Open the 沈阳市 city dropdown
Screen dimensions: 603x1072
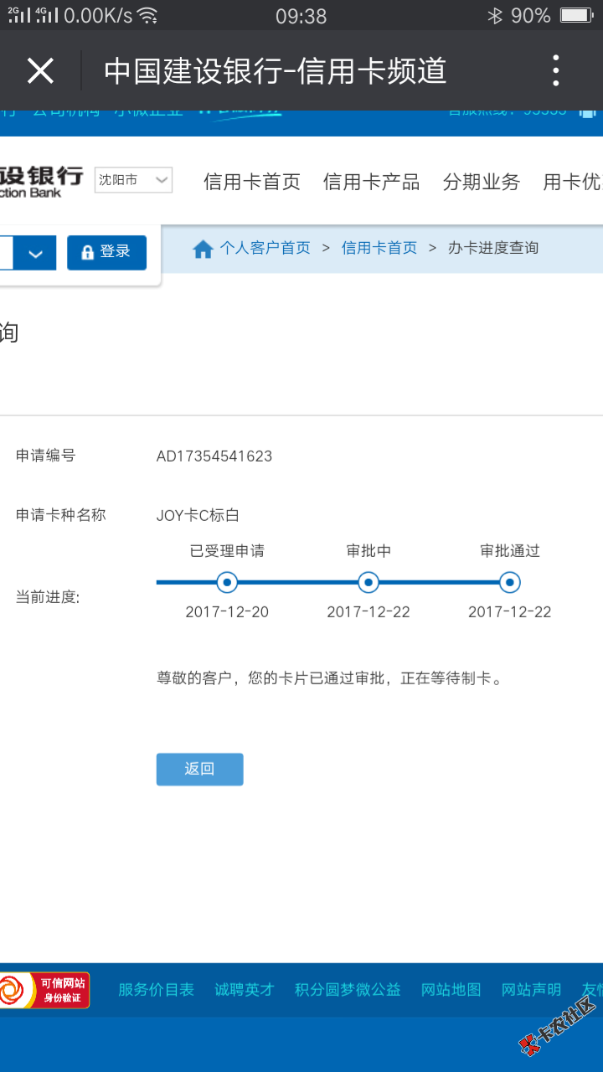[134, 179]
